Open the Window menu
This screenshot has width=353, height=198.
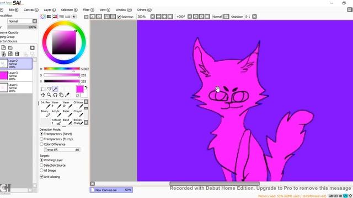click(124, 10)
